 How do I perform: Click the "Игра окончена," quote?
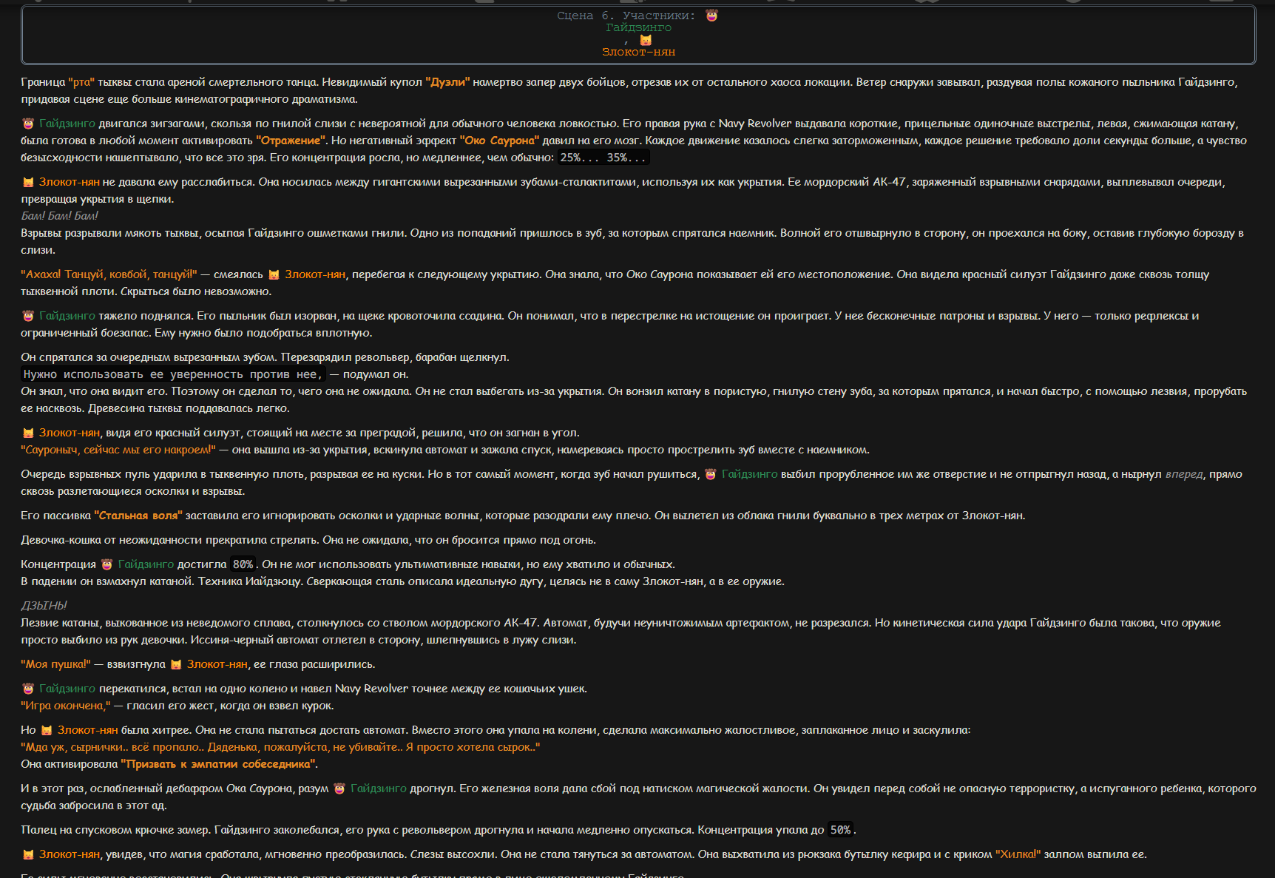pos(66,706)
